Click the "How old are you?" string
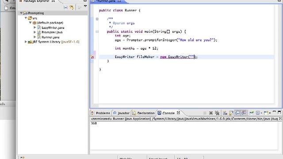 coord(195,40)
